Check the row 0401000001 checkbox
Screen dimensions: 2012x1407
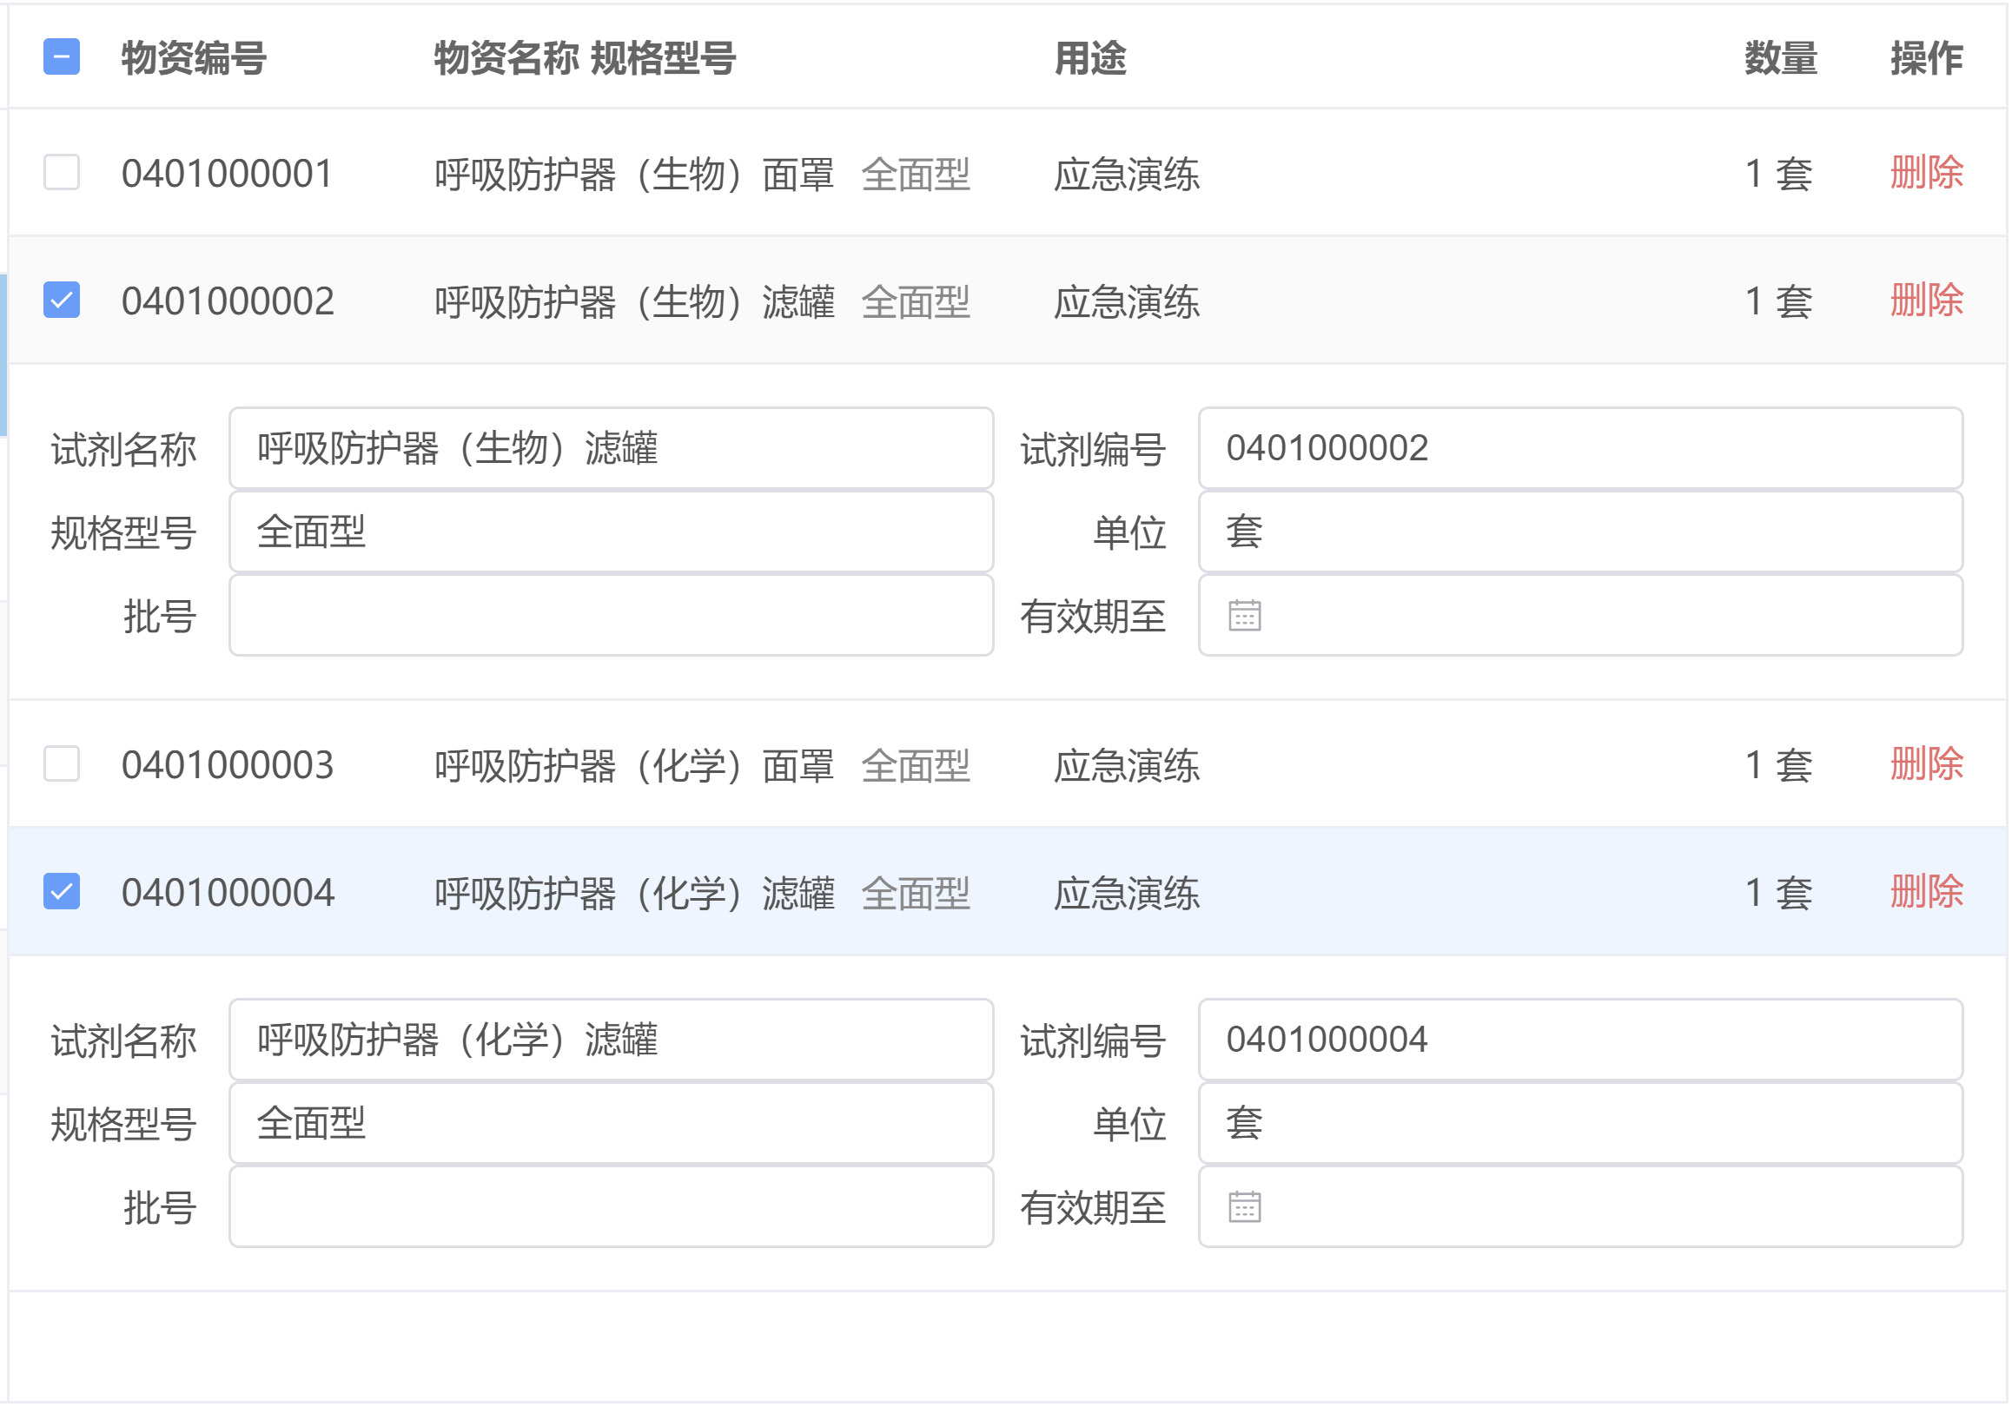click(62, 173)
